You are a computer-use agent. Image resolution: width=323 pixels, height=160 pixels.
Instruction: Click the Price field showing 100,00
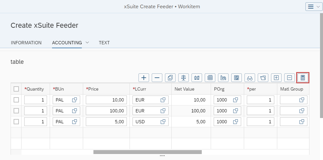click(x=106, y=111)
